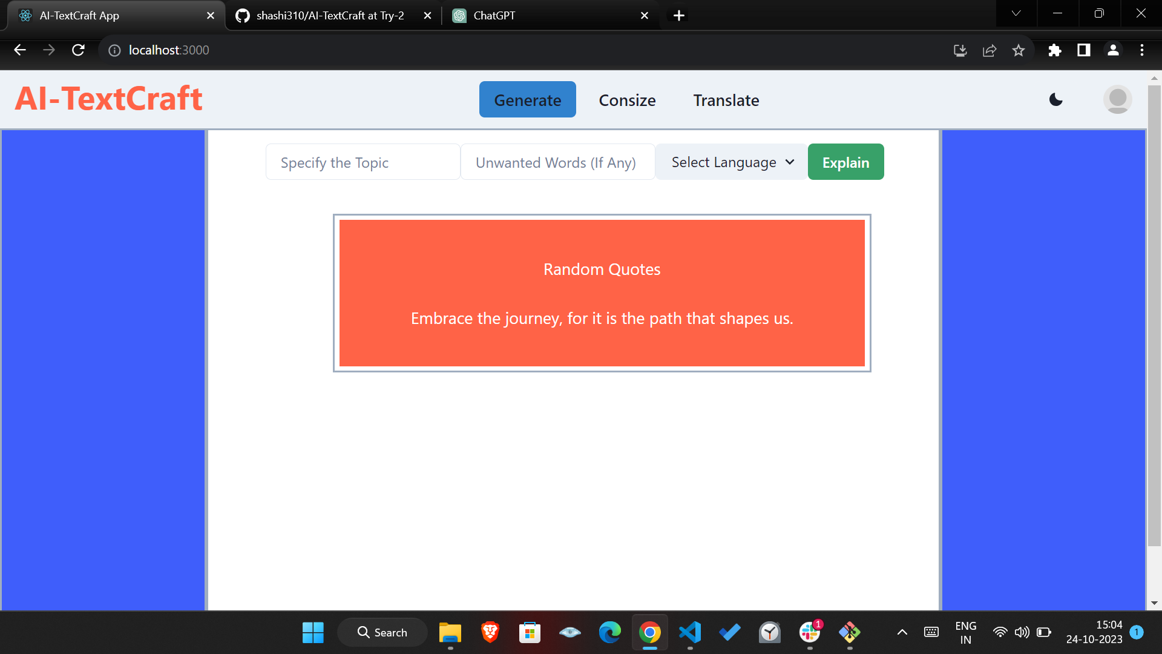Open the user avatar profile menu
Image resolution: width=1162 pixels, height=654 pixels.
[x=1117, y=100]
